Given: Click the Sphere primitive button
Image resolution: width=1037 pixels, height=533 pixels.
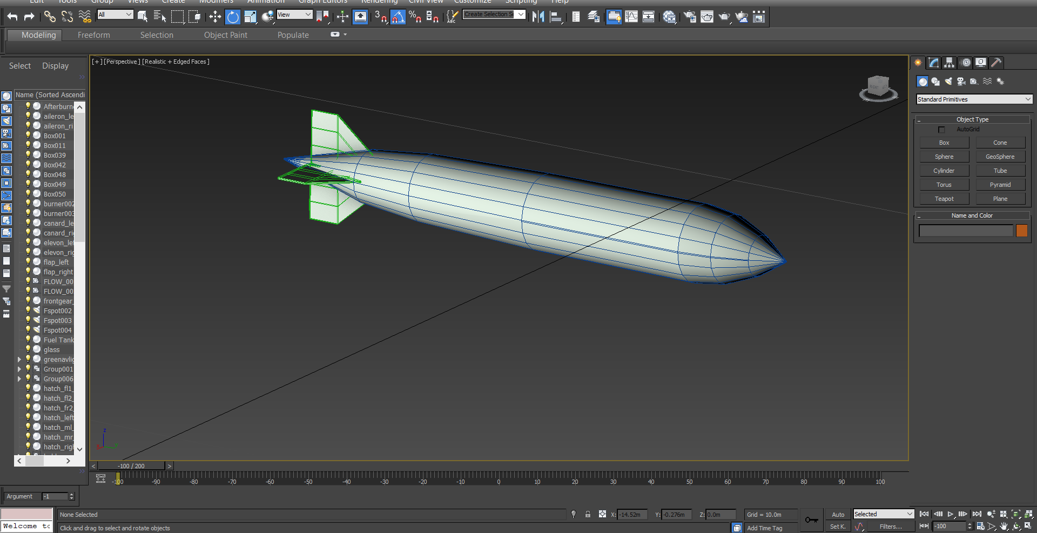Looking at the screenshot, I should point(944,157).
